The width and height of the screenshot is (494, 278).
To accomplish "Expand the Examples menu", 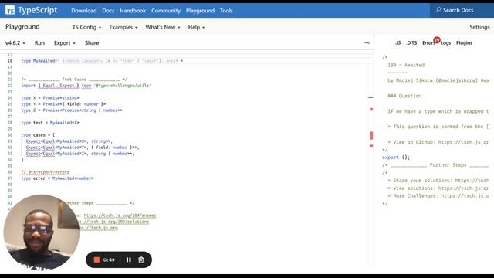I will [123, 28].
